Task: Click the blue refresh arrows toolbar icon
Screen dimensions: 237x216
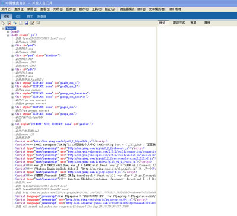Action: (x=15, y=23)
